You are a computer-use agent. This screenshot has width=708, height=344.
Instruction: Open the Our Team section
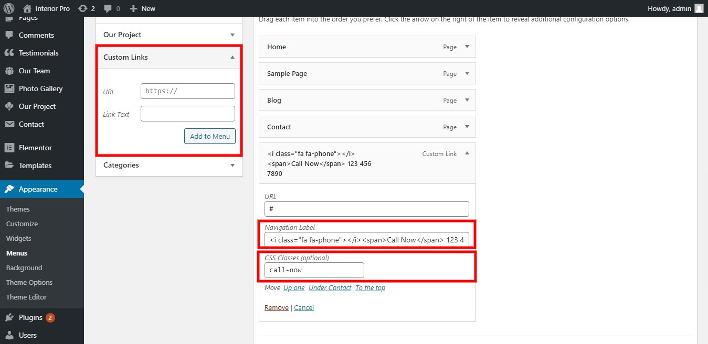(x=34, y=71)
